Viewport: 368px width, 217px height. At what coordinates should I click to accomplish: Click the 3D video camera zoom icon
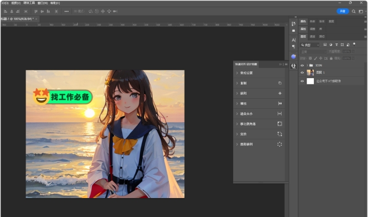[x=115, y=11]
